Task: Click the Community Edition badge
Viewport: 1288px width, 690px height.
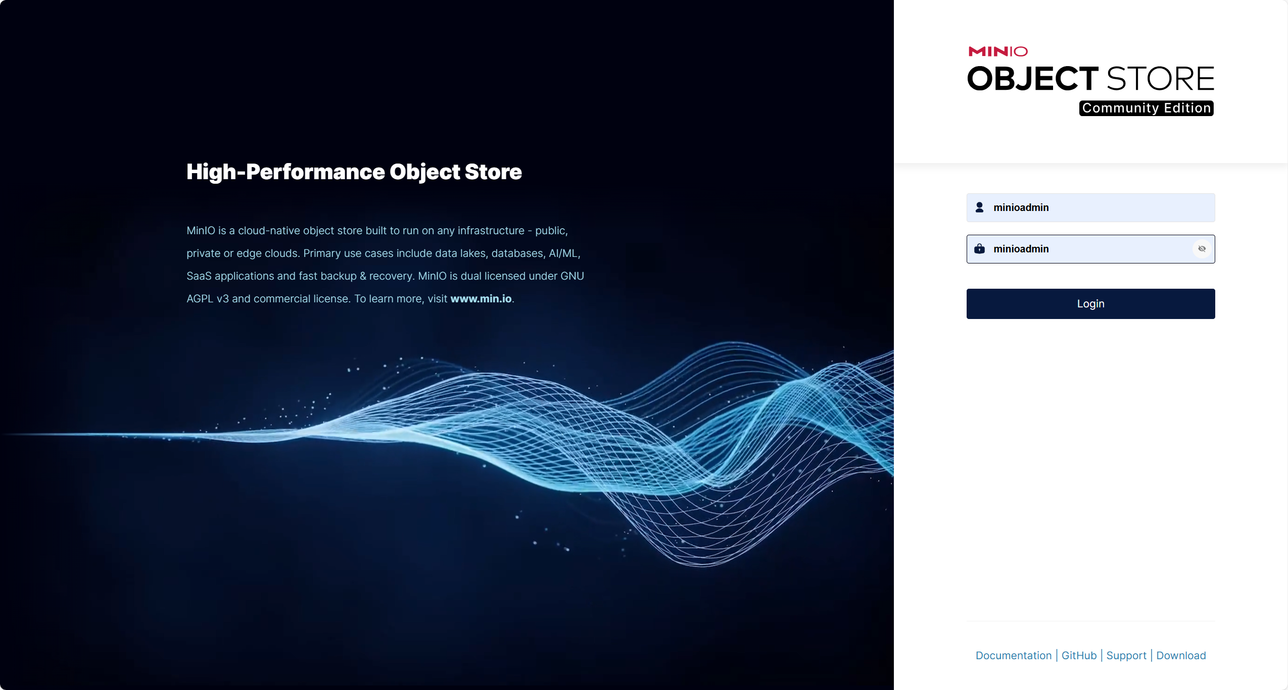Action: click(1146, 108)
